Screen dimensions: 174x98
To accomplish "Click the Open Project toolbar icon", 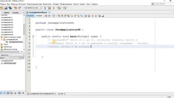I will click(x=6, y=8).
